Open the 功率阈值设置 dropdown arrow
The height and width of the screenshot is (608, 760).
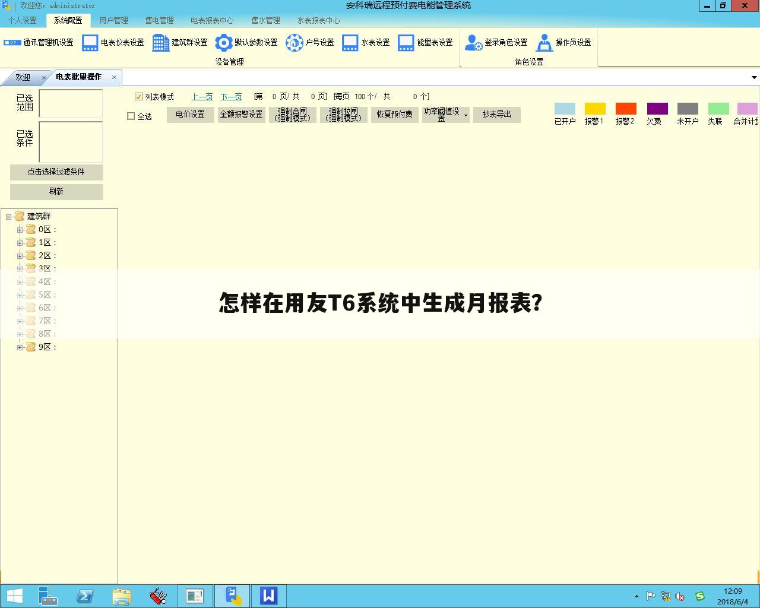click(x=465, y=115)
